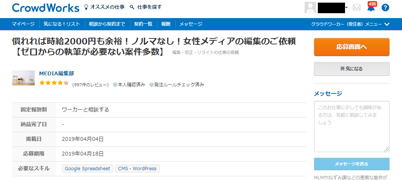Viewport: 402px width, 180px height.
Task: Click the 必要なスキル row label
Action: [x=34, y=168]
